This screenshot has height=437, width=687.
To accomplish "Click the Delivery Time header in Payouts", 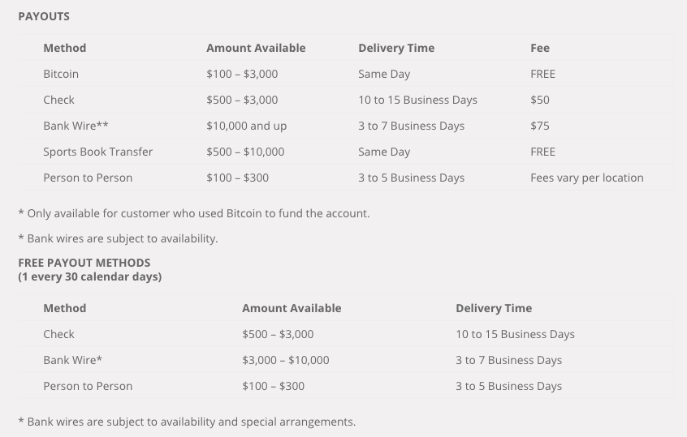I will [396, 48].
